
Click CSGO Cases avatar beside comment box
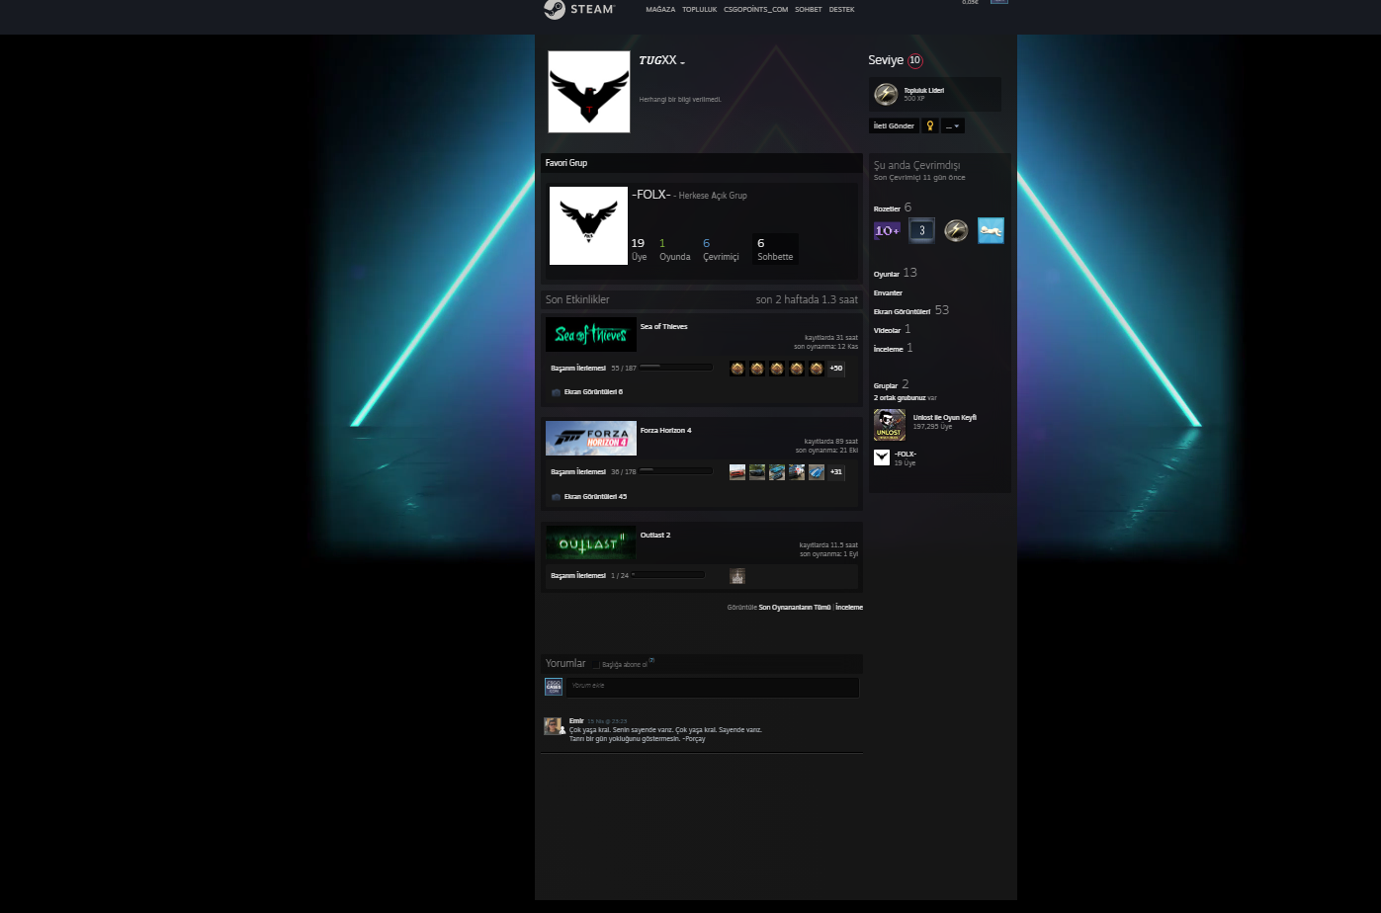(554, 687)
